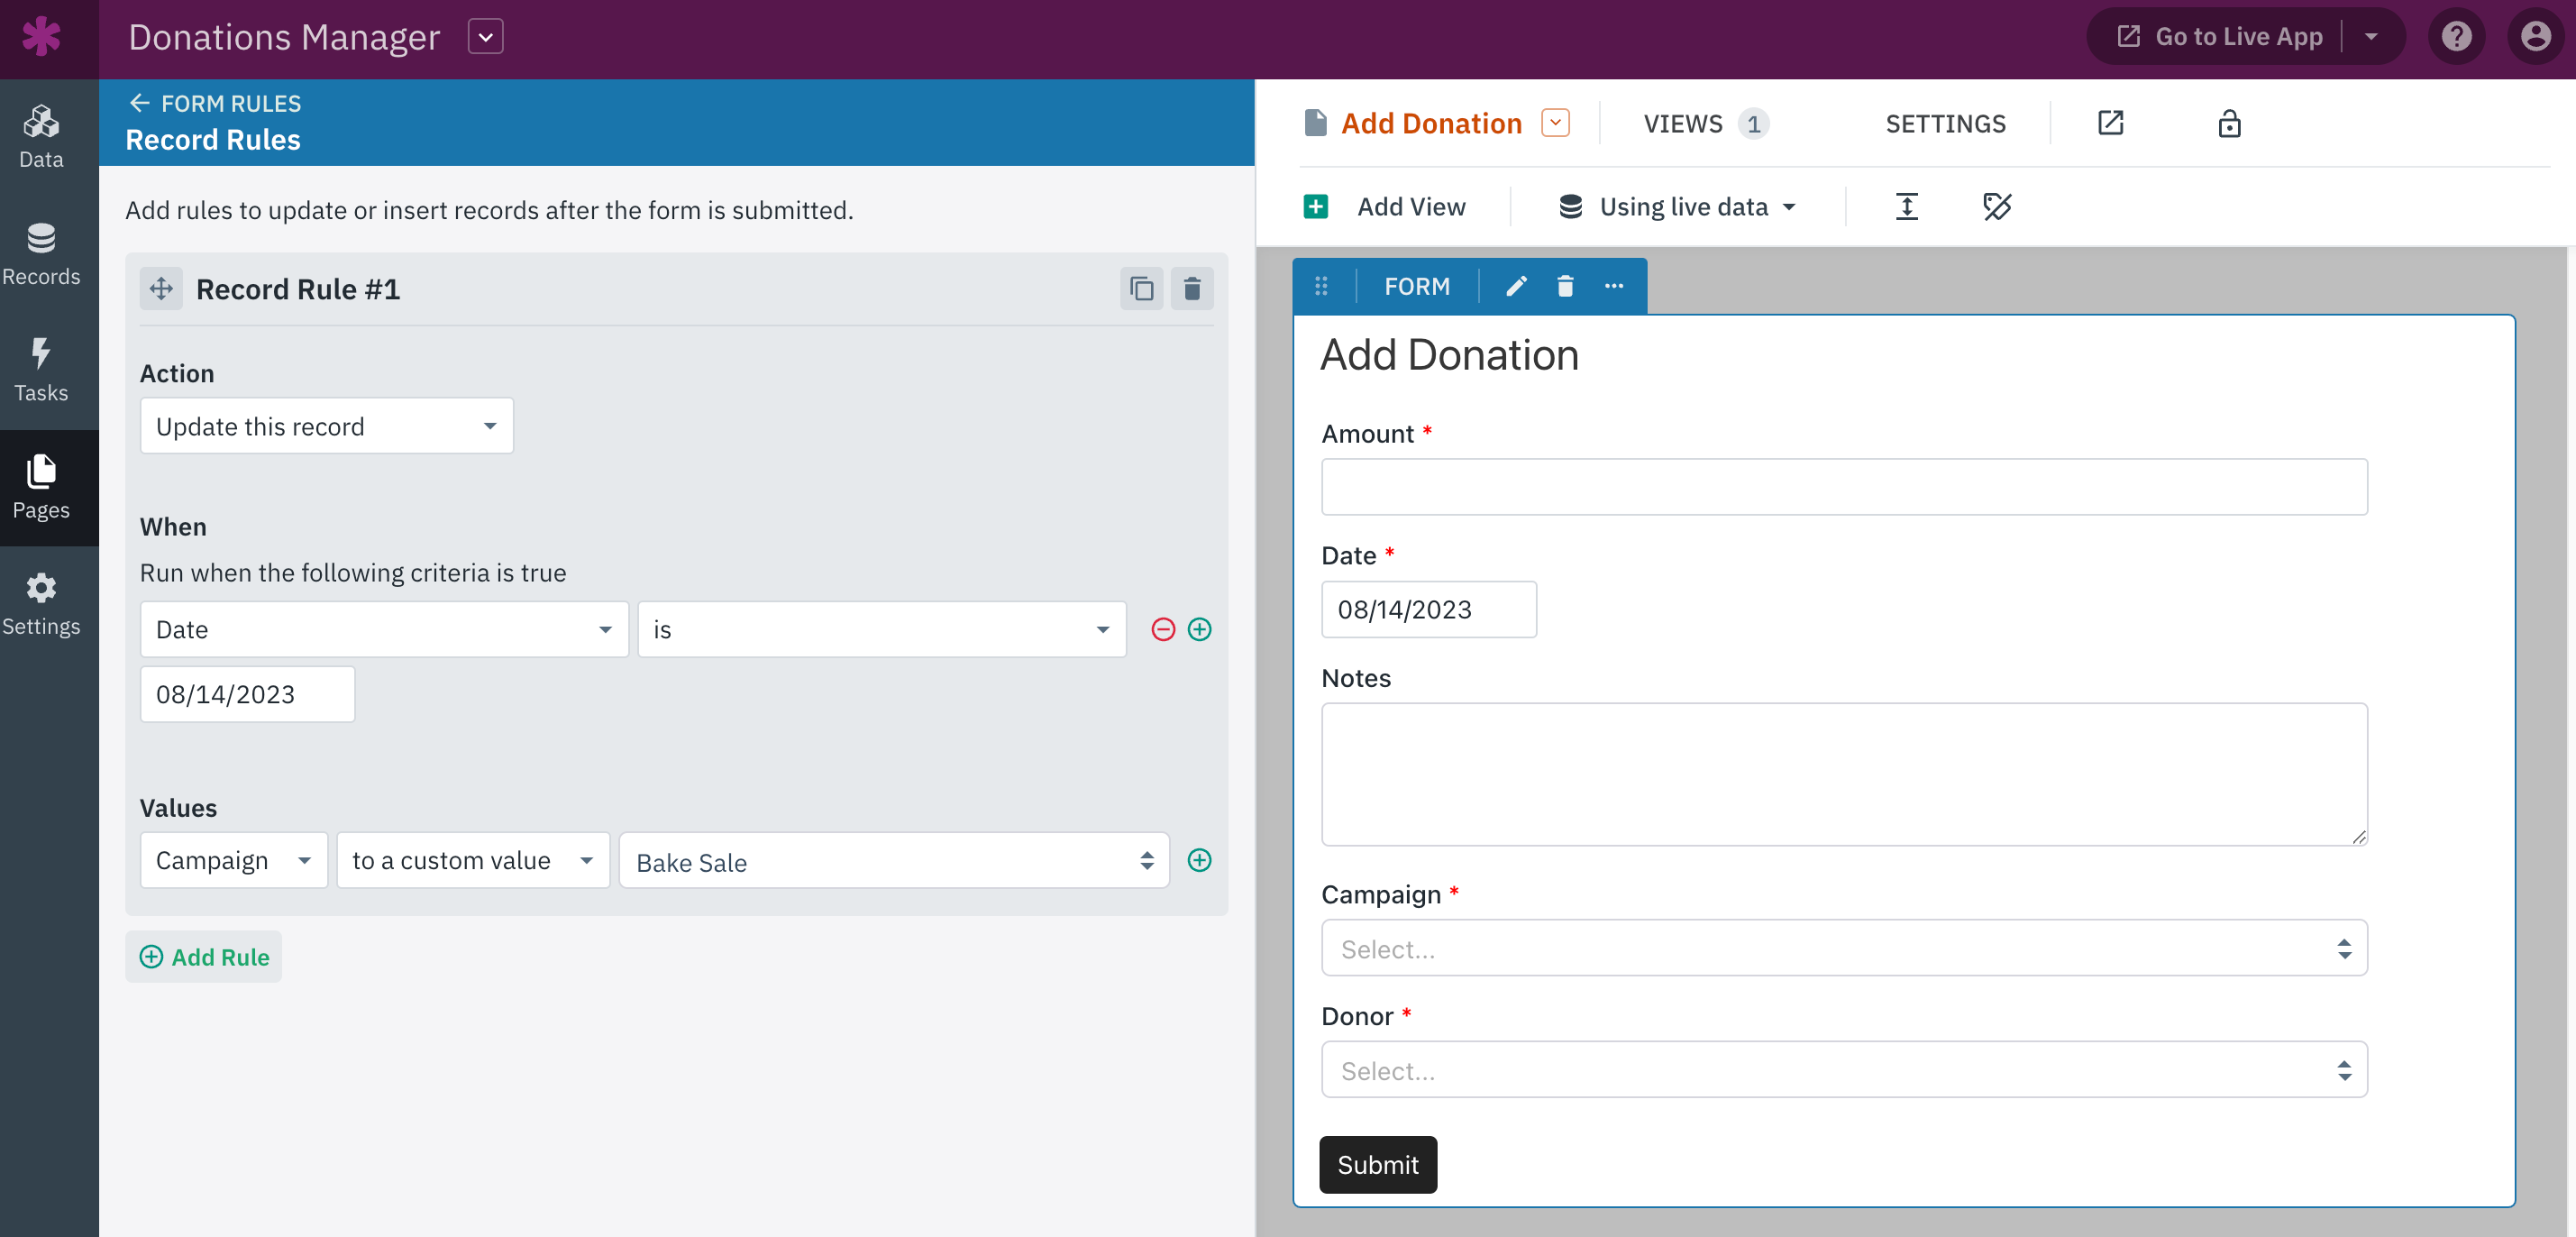
Task: Open the Campaign Select field in form
Action: click(1844, 948)
